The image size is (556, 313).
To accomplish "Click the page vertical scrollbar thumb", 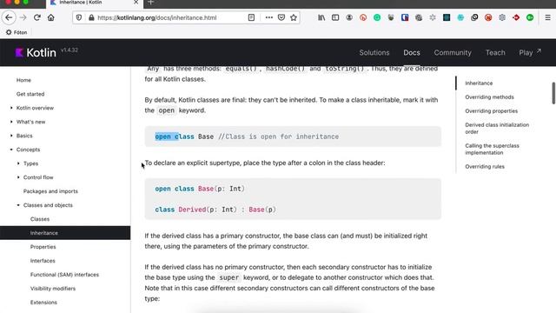I will [x=553, y=93].
